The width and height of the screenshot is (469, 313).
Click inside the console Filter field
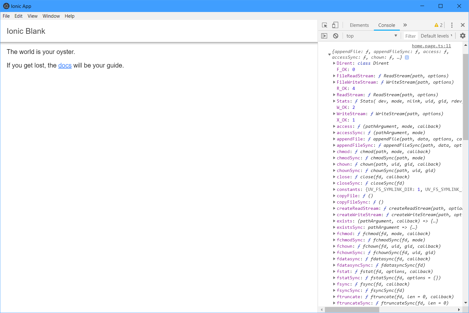410,36
